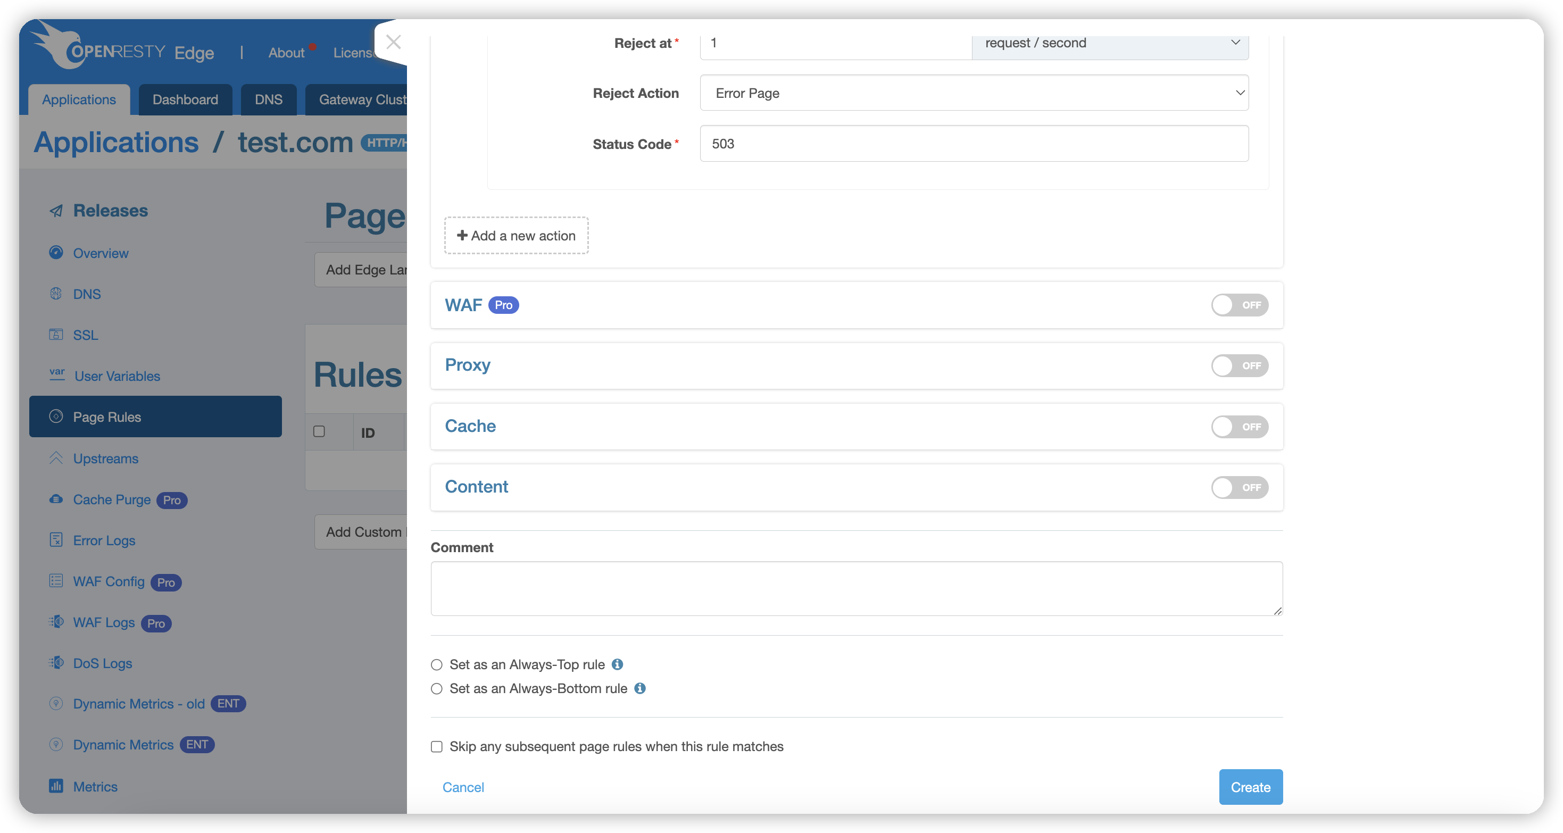The width and height of the screenshot is (1563, 833).
Task: Open the DoS Logs sidebar link
Action: click(x=103, y=663)
